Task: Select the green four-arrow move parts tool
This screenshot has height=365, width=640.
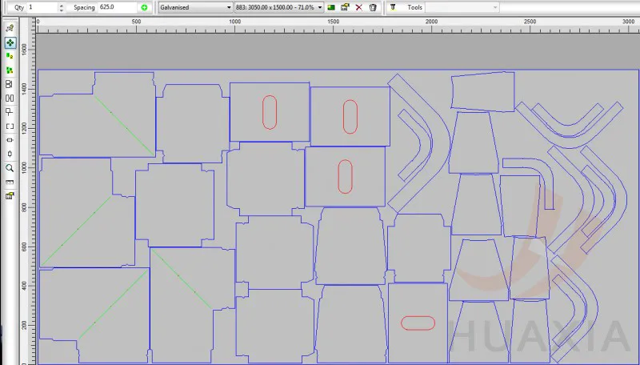Action: pos(10,42)
